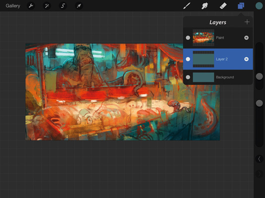The height and width of the screenshot is (198, 265).
Task: Select the Background layer name
Action: (x=225, y=77)
